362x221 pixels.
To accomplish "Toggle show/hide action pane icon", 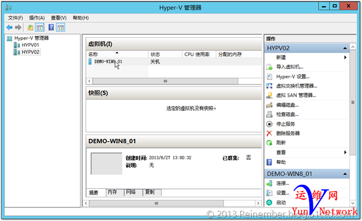I will (61, 28).
